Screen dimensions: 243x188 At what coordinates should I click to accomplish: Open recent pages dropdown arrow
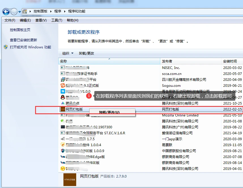(20, 12)
